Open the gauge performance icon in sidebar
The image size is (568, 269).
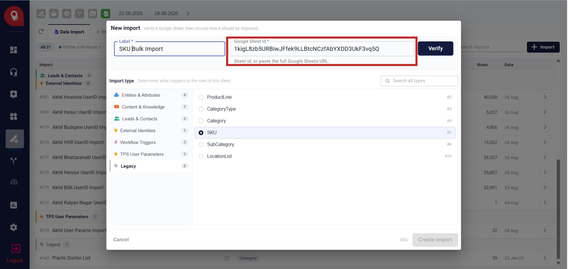14,182
